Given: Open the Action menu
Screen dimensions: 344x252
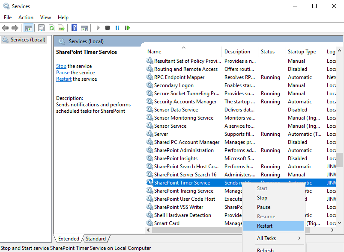Looking at the screenshot, I should (26, 18).
